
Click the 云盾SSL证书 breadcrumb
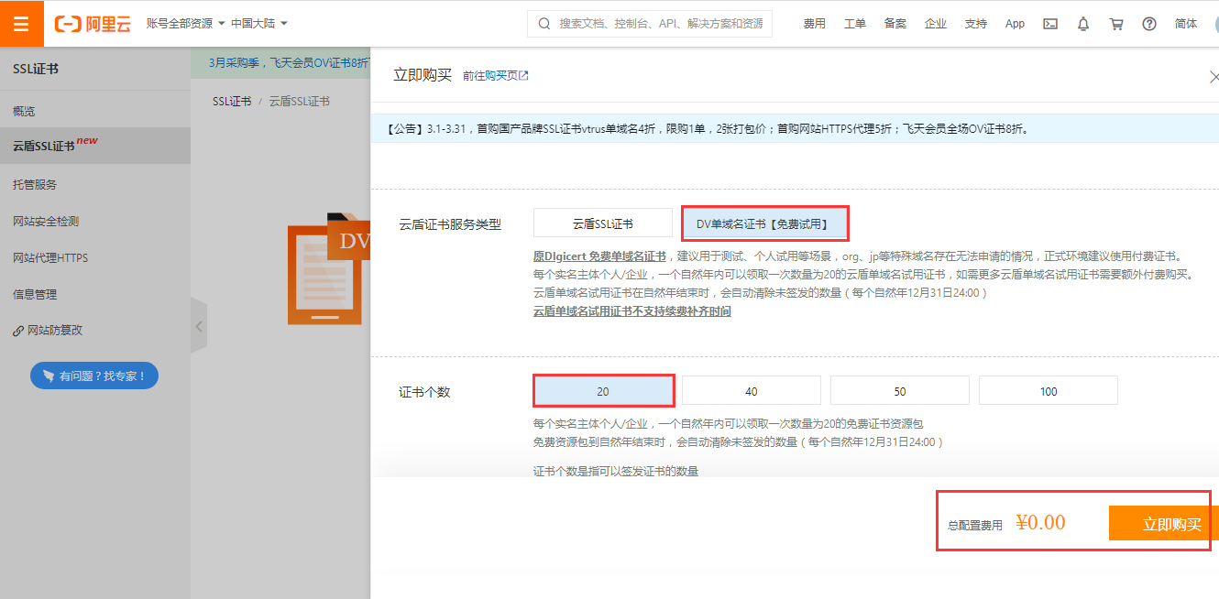[x=299, y=102]
